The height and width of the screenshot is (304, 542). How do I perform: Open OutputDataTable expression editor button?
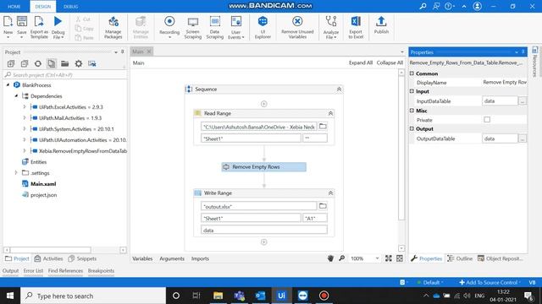523,138
